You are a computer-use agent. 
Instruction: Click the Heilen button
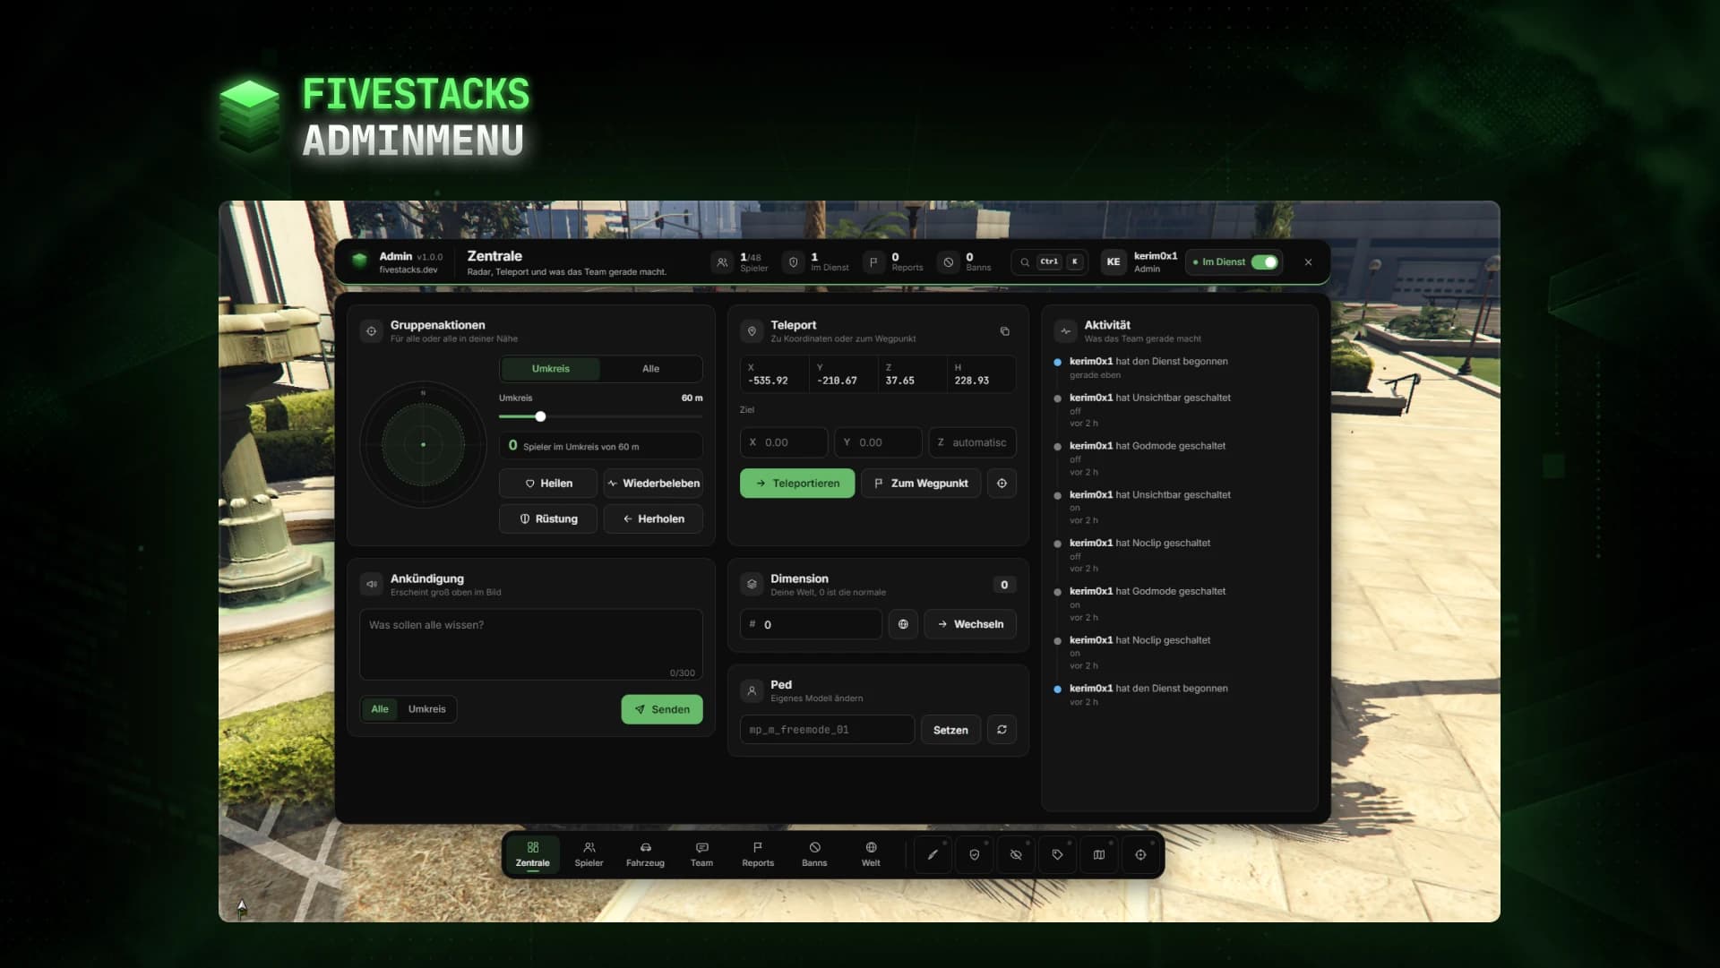[548, 484]
